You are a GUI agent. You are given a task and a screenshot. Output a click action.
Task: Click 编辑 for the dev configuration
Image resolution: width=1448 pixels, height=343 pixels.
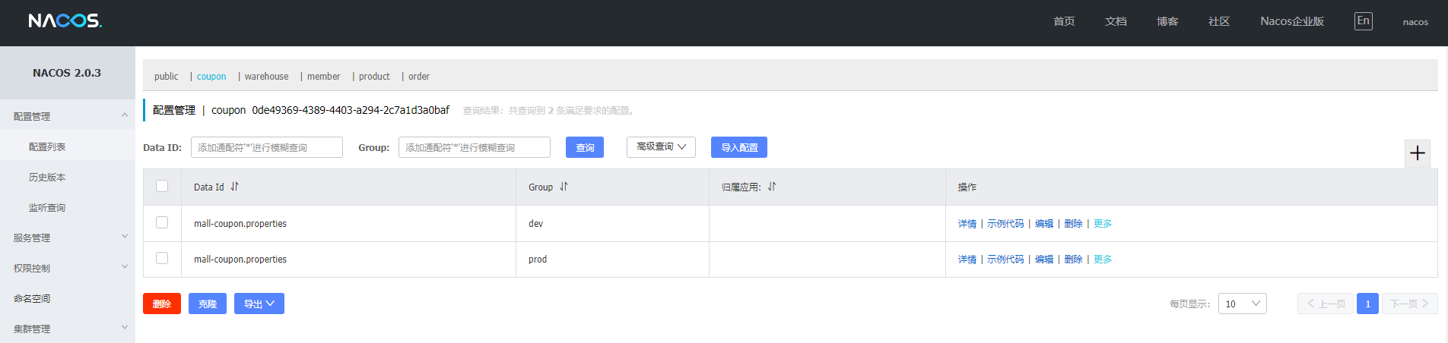tap(1044, 224)
